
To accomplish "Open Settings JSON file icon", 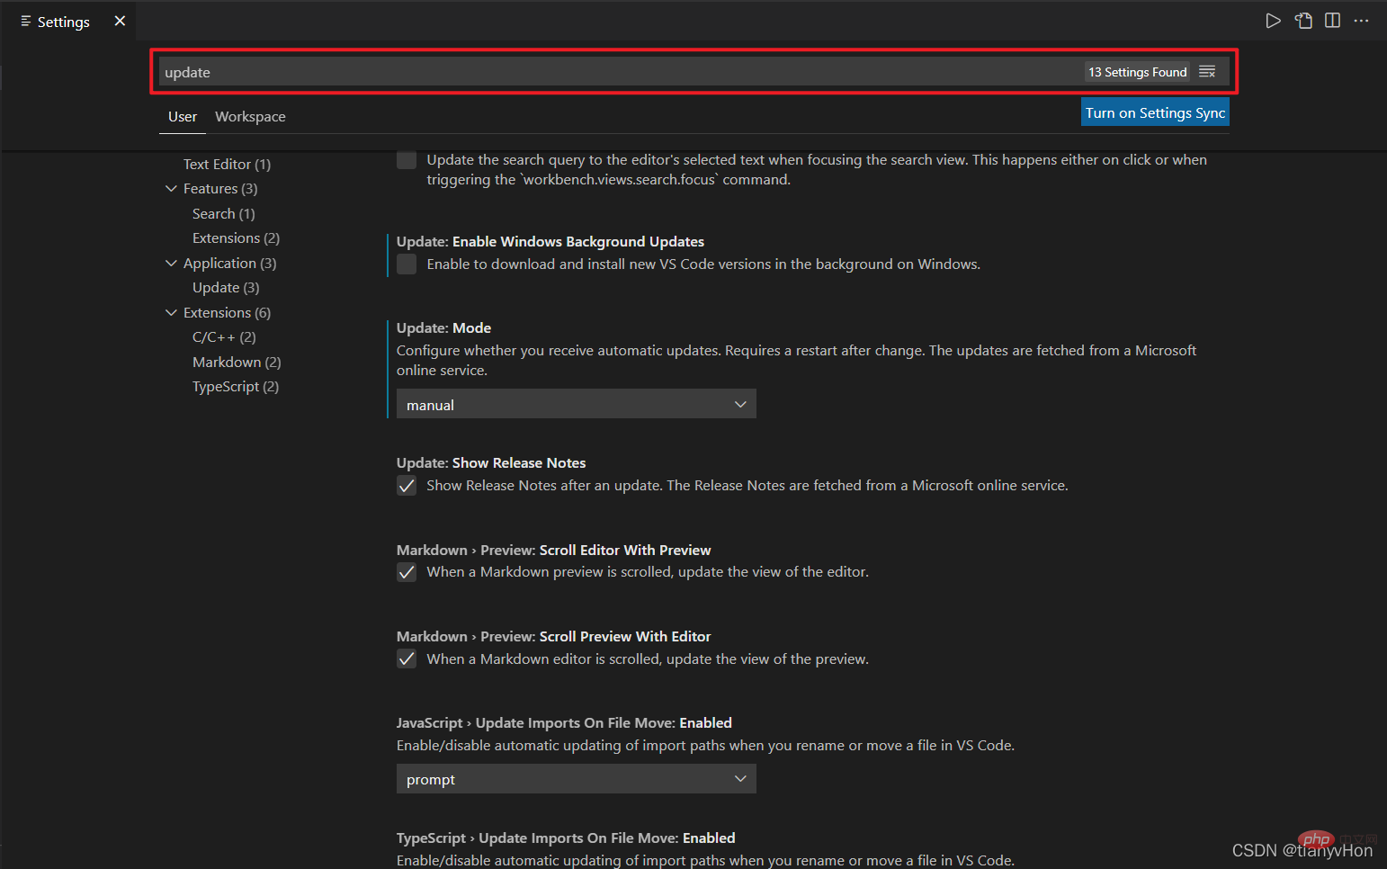I will pyautogui.click(x=1303, y=21).
